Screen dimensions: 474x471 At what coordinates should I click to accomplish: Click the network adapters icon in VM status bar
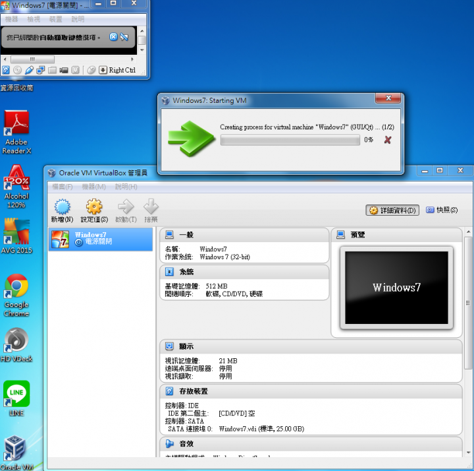pos(41,71)
